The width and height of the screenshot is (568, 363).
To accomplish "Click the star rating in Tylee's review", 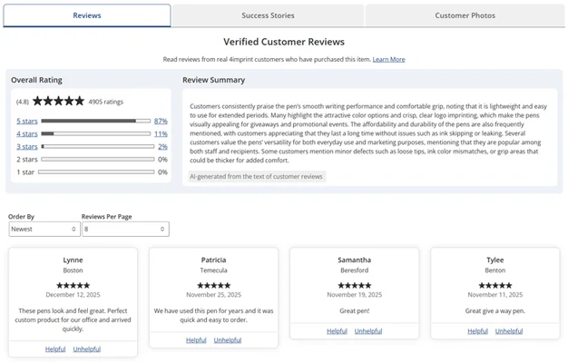I will point(495,286).
